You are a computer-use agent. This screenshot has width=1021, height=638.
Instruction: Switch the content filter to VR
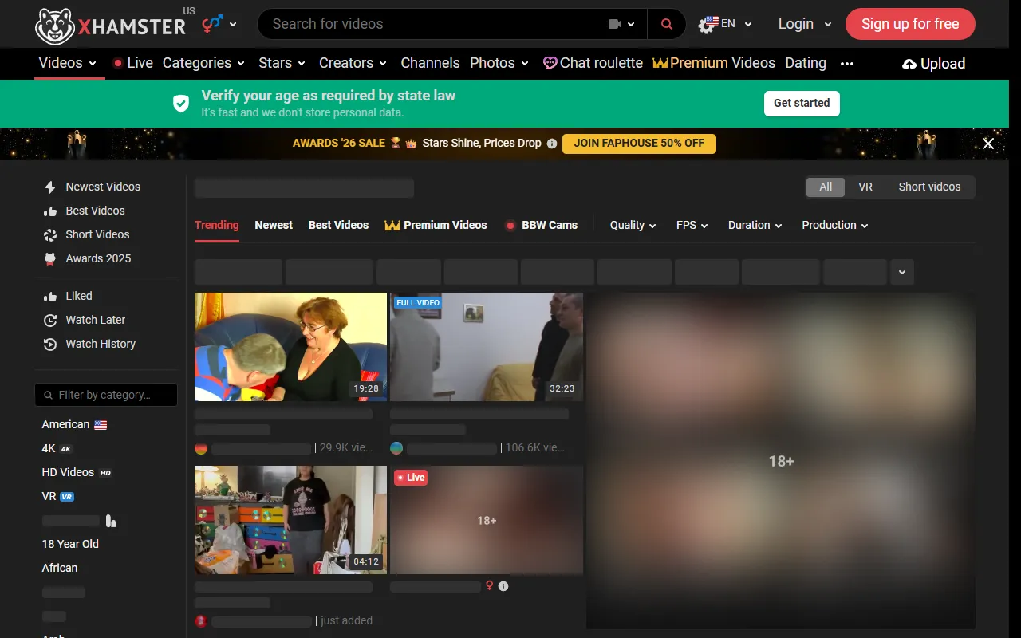coord(865,187)
